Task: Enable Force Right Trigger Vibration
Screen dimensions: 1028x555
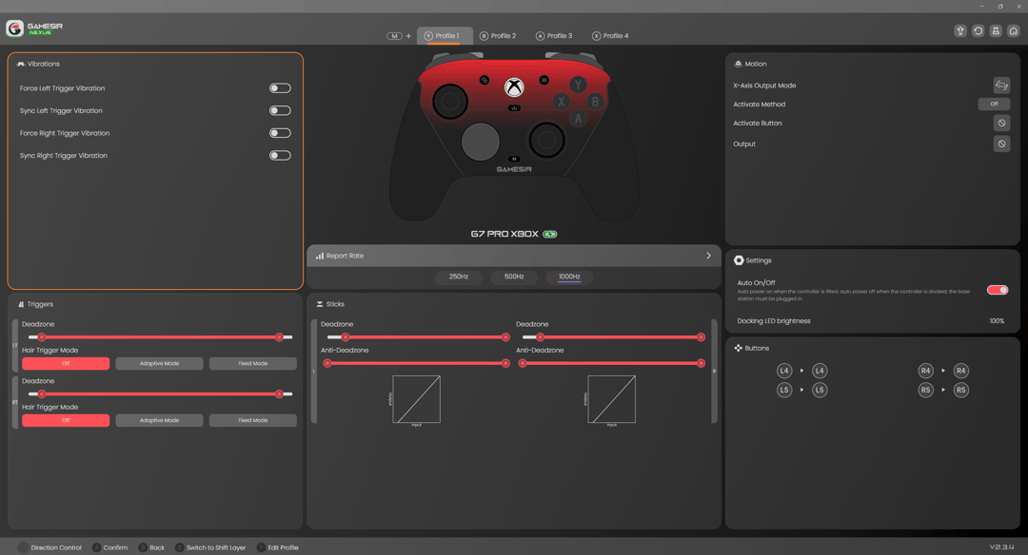Action: [x=280, y=133]
